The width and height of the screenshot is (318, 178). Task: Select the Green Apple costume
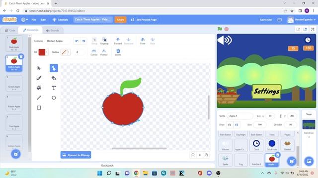point(14,83)
